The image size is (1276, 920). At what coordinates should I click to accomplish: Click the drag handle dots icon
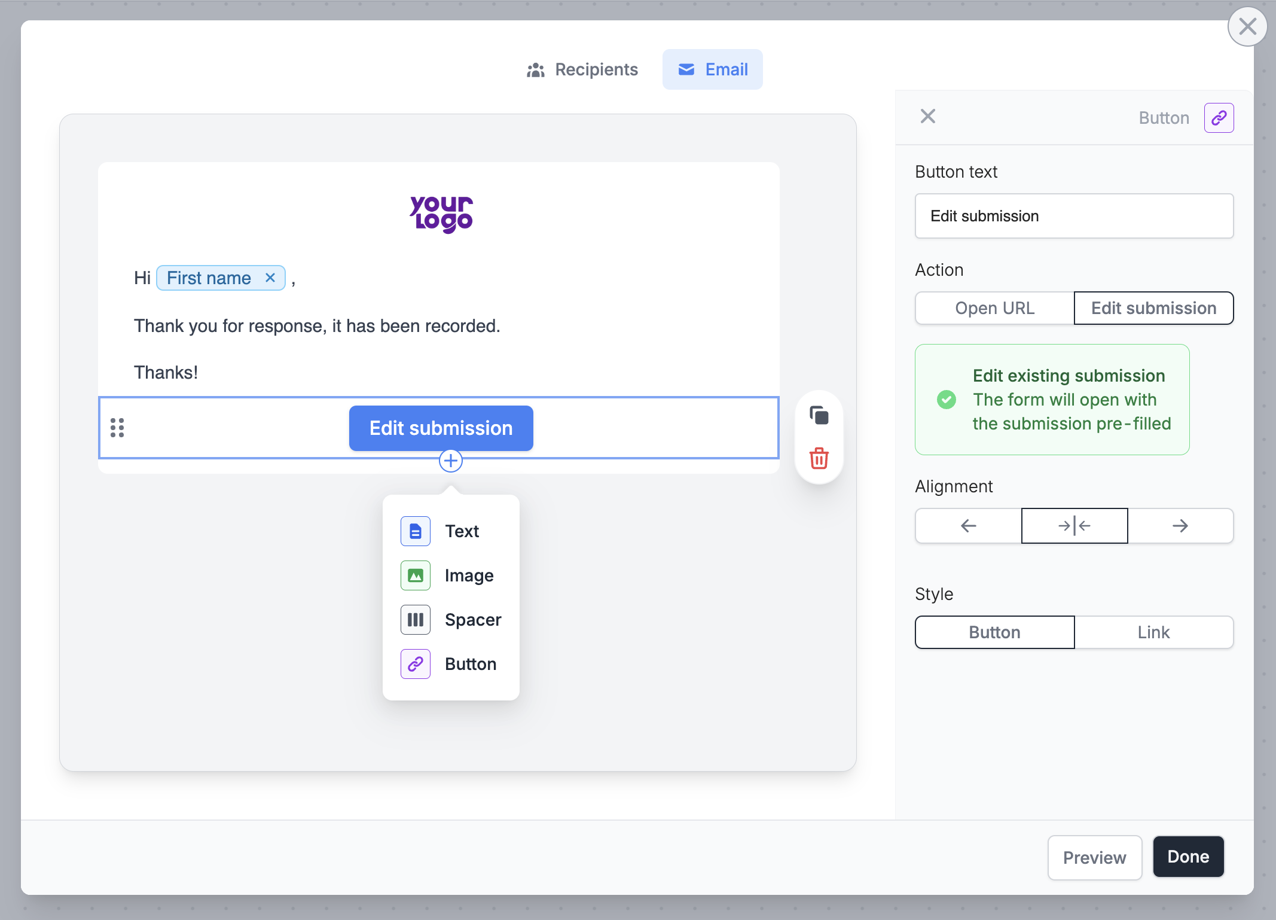117,428
